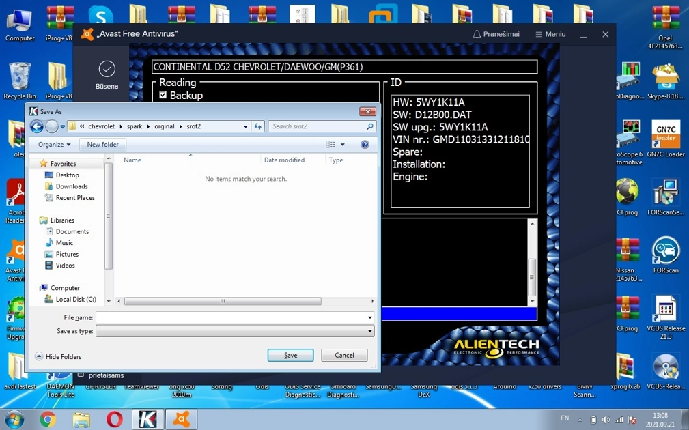Open the Organize dropdown menu
The height and width of the screenshot is (430, 689).
(x=54, y=144)
